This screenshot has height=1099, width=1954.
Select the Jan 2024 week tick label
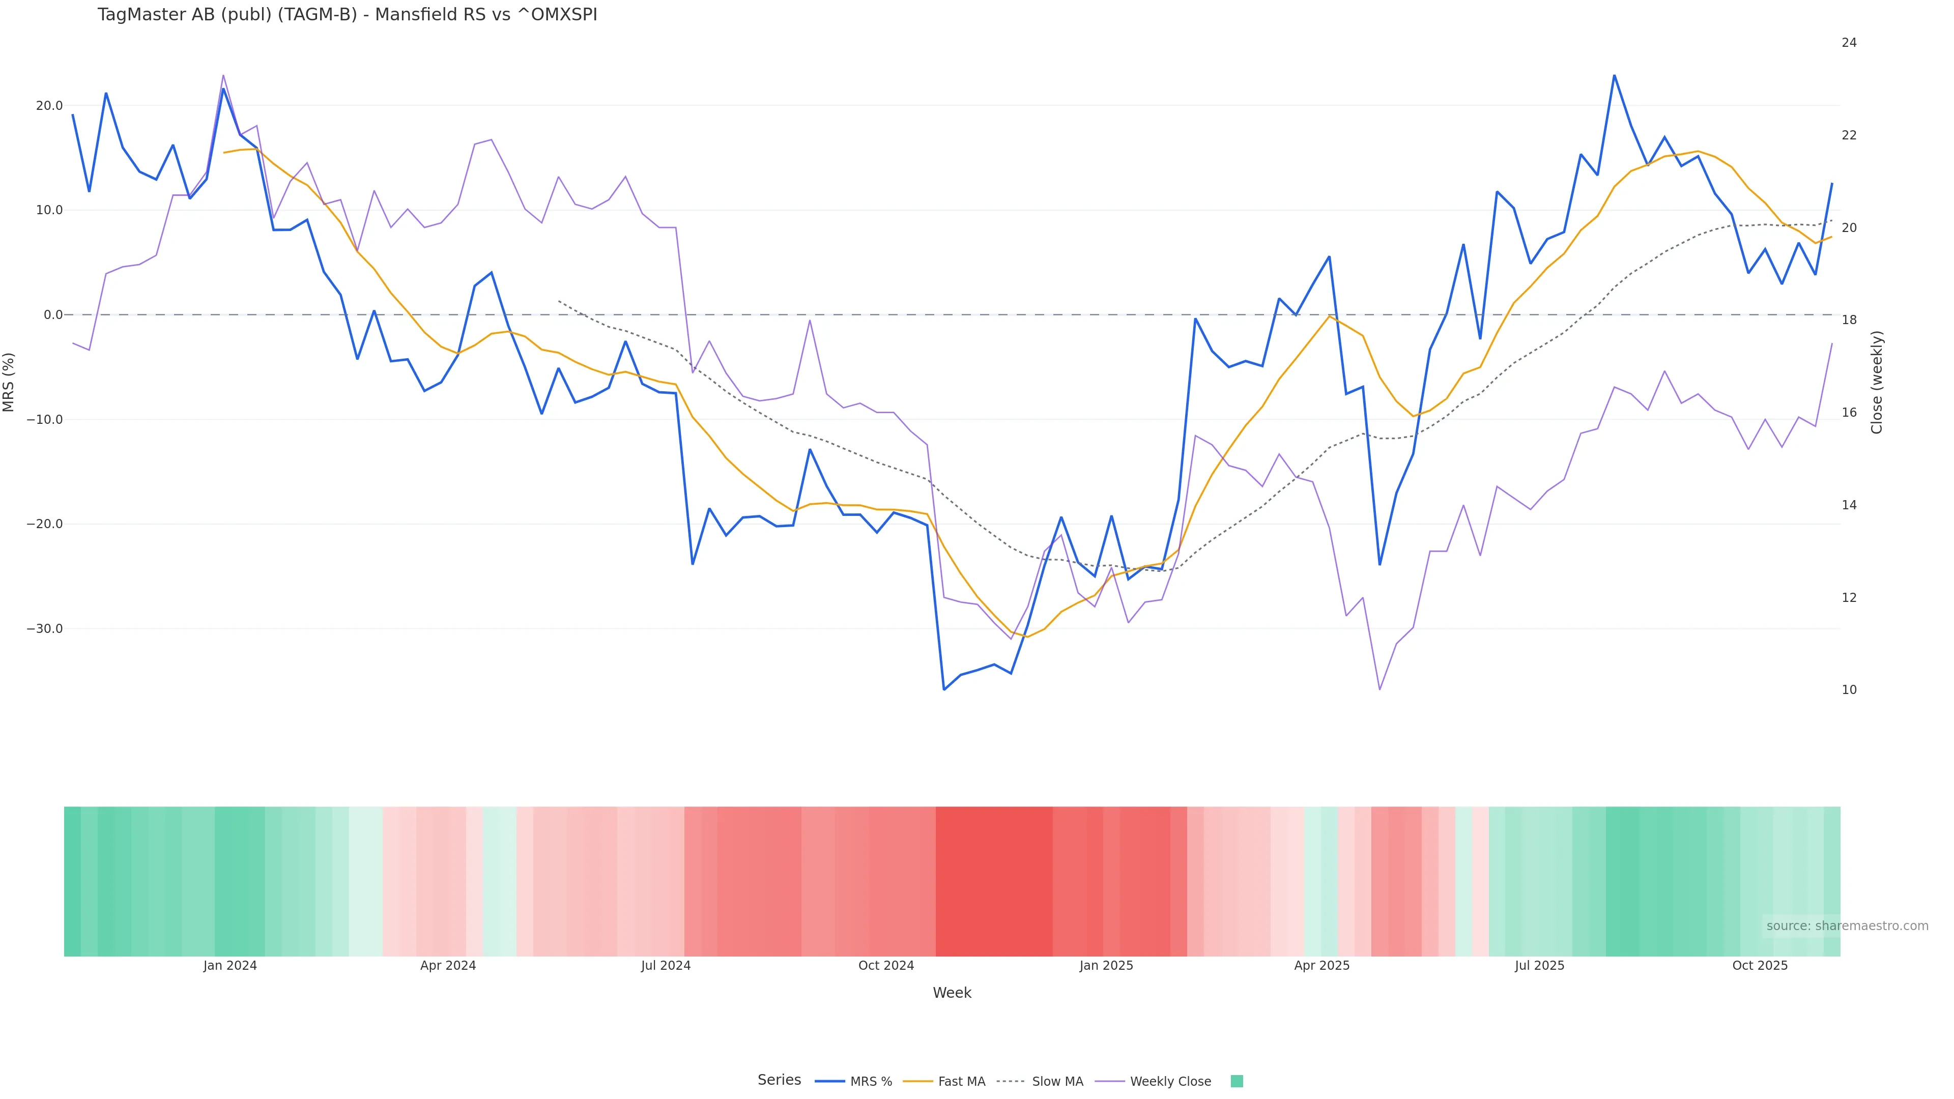point(230,966)
